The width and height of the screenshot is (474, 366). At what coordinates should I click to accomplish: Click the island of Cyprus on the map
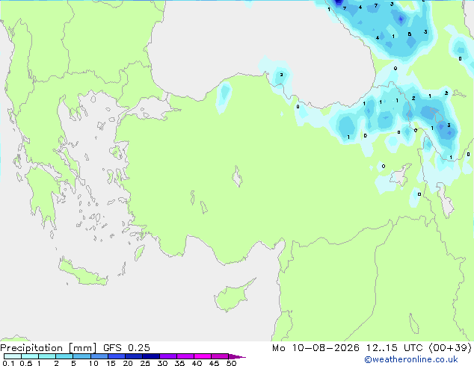tap(231, 297)
